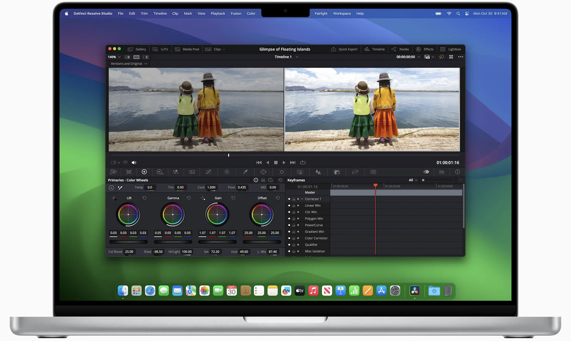This screenshot has height=341, width=571.
Task: Open the Workspace menu
Action: coord(342,14)
